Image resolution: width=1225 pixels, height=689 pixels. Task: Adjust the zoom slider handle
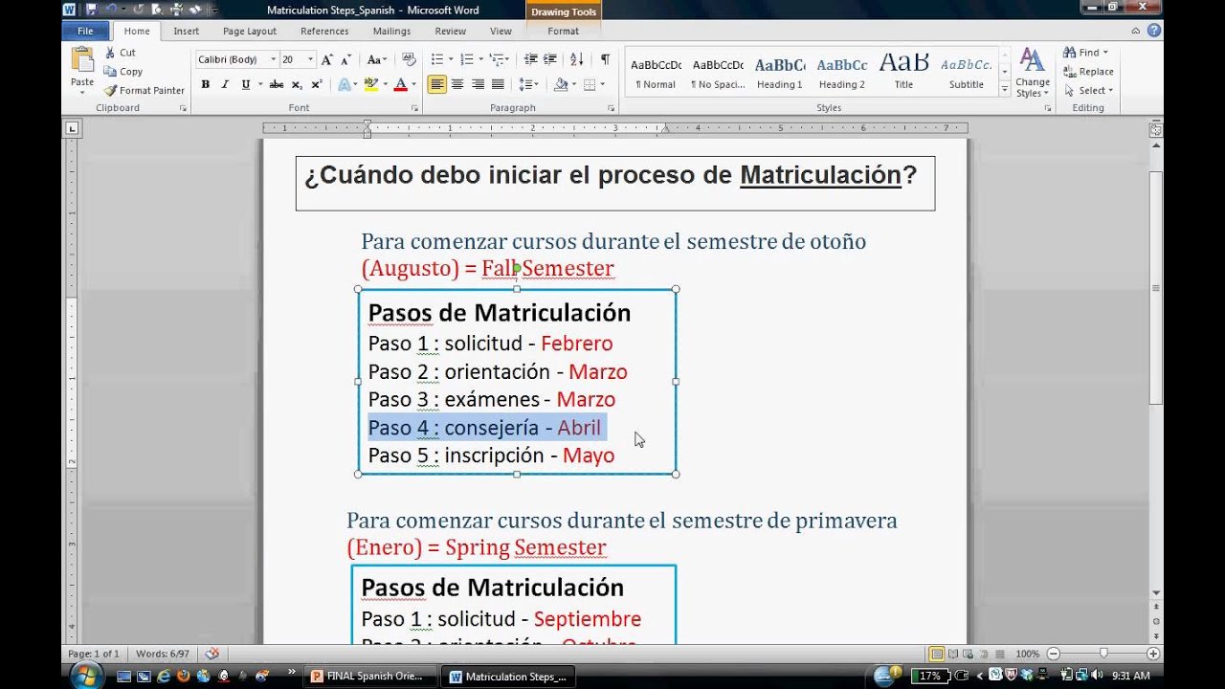click(1103, 654)
